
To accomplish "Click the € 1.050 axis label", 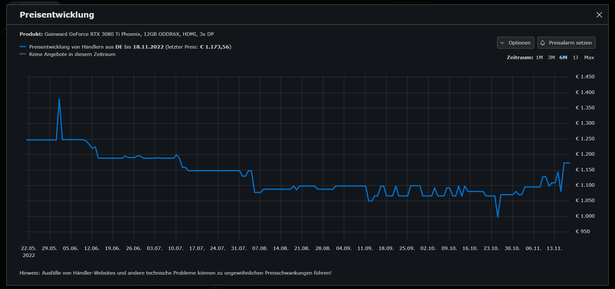I will point(585,200).
